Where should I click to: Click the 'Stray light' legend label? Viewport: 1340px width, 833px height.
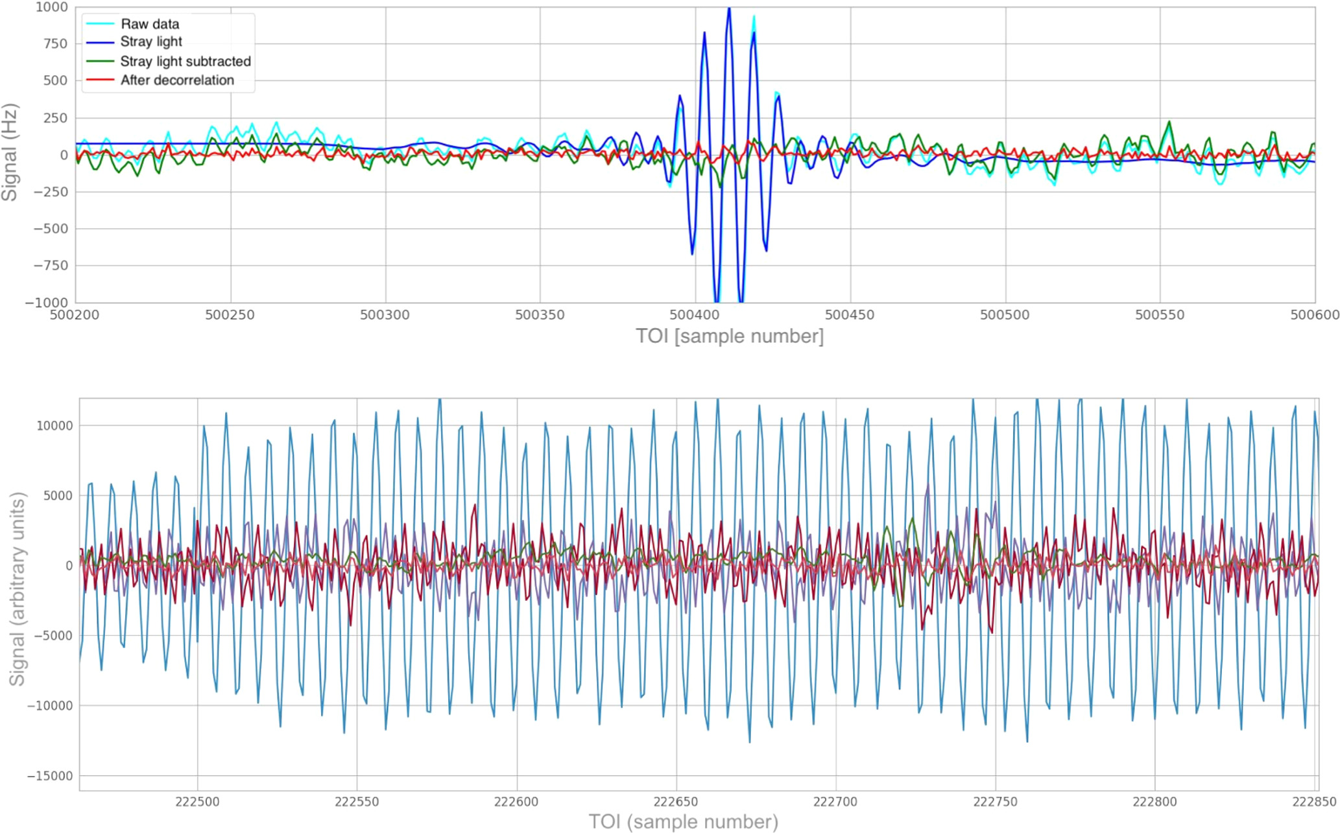[x=151, y=42]
